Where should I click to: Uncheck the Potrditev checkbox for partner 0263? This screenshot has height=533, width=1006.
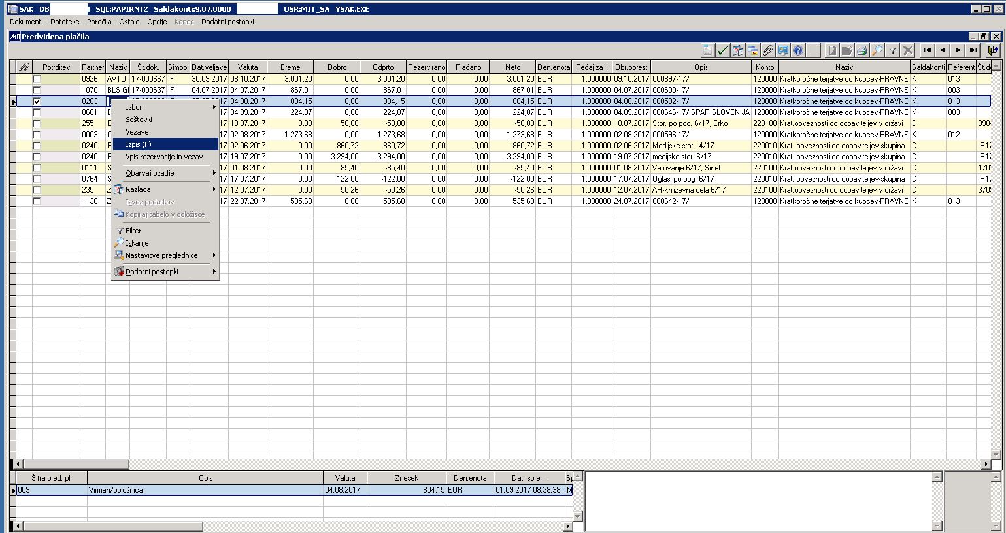37,101
